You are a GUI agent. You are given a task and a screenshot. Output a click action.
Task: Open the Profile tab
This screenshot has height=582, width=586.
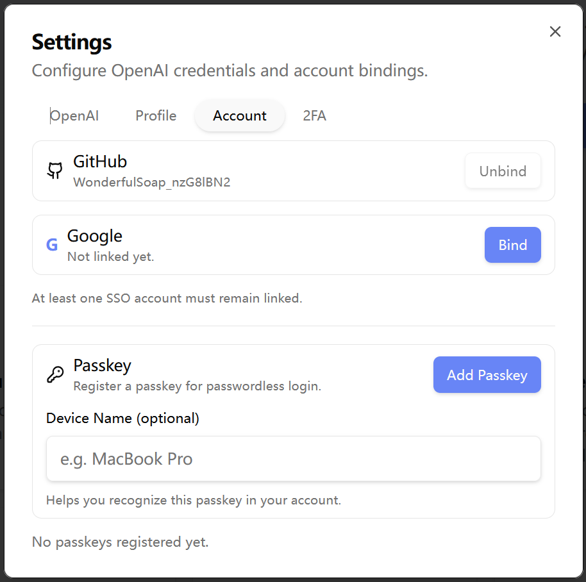point(156,116)
